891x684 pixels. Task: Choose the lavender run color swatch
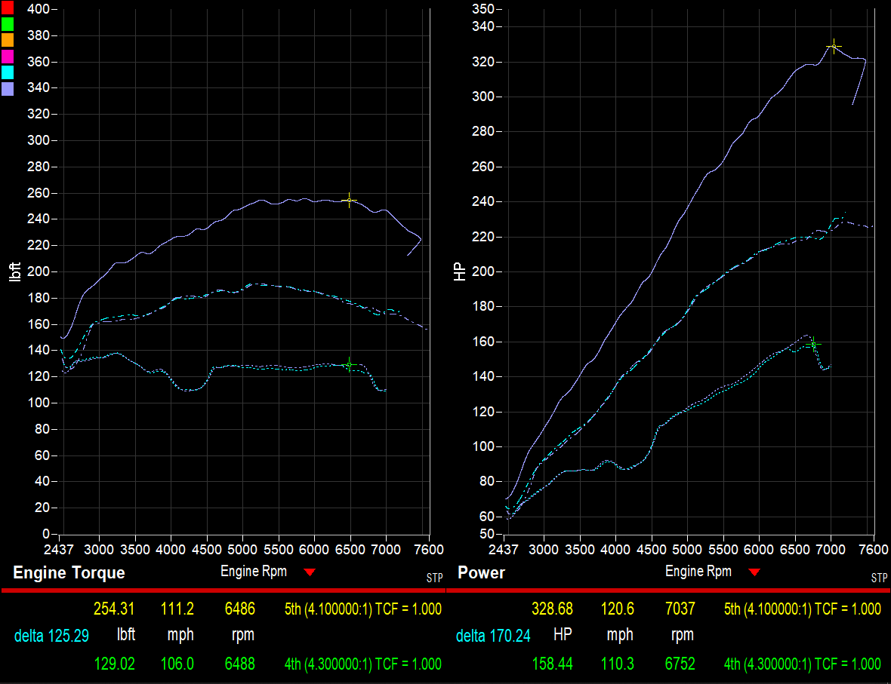[8, 89]
